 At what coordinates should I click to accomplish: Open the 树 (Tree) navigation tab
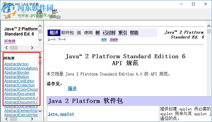point(97,33)
